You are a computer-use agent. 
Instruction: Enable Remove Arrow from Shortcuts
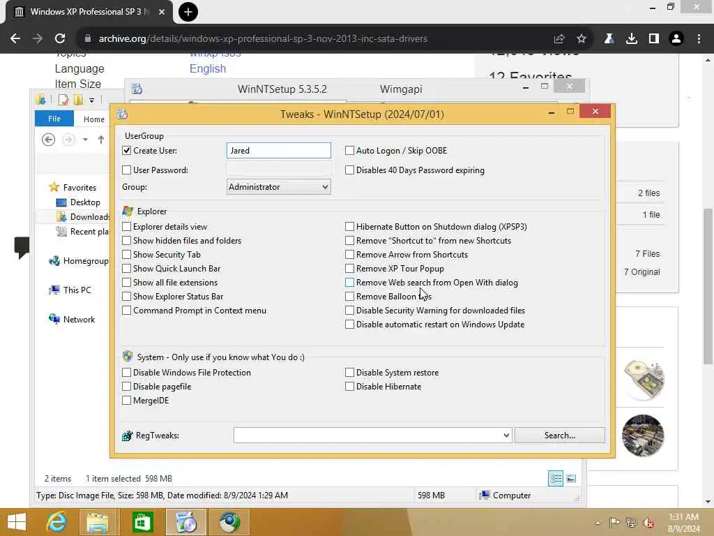(x=349, y=255)
